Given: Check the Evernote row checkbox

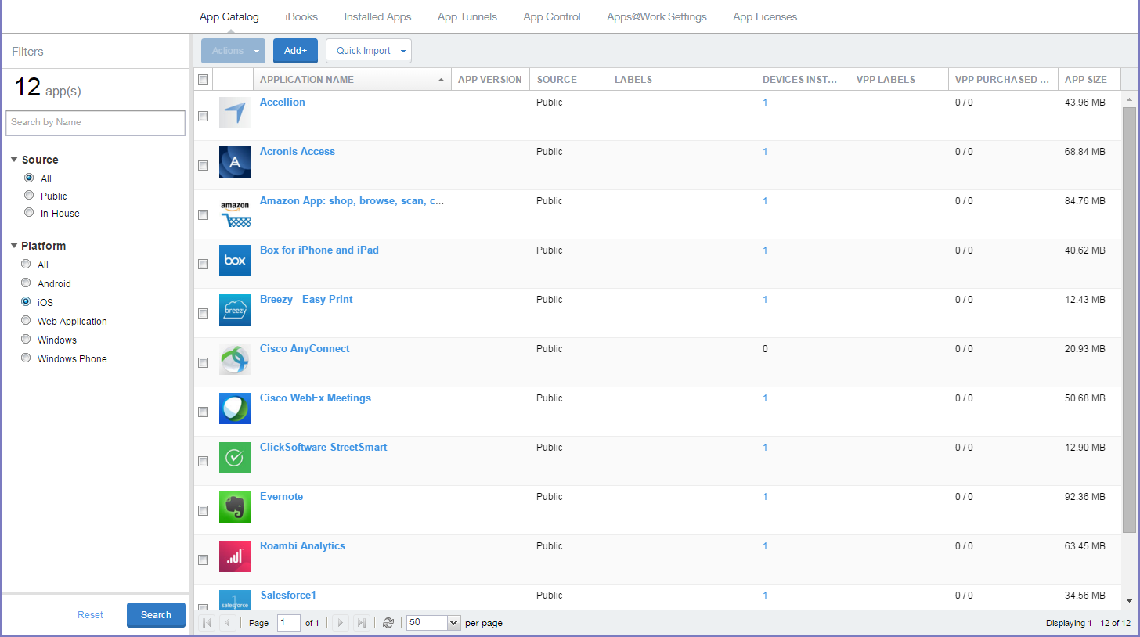Looking at the screenshot, I should point(204,510).
